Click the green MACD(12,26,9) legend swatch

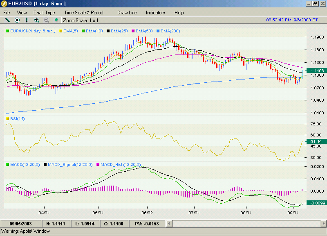tap(8, 165)
